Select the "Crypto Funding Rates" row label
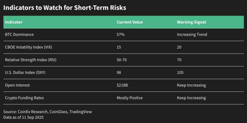Image resolution: width=247 pixels, height=123 pixels. (24, 98)
